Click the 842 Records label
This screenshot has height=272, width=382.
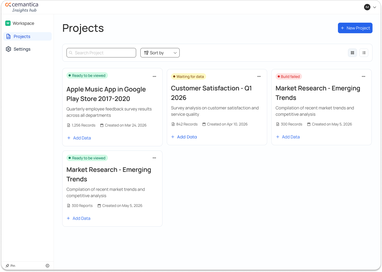[184, 124]
